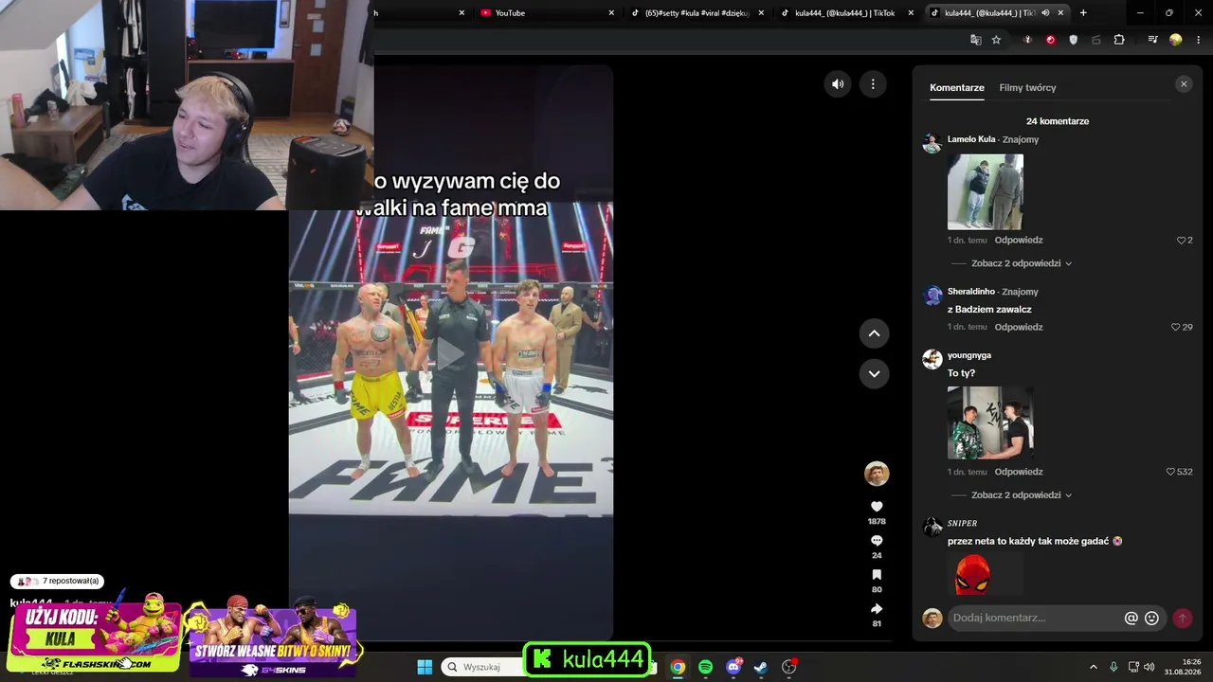Bookmark this page with the star icon
The width and height of the screenshot is (1213, 682).
(x=996, y=40)
